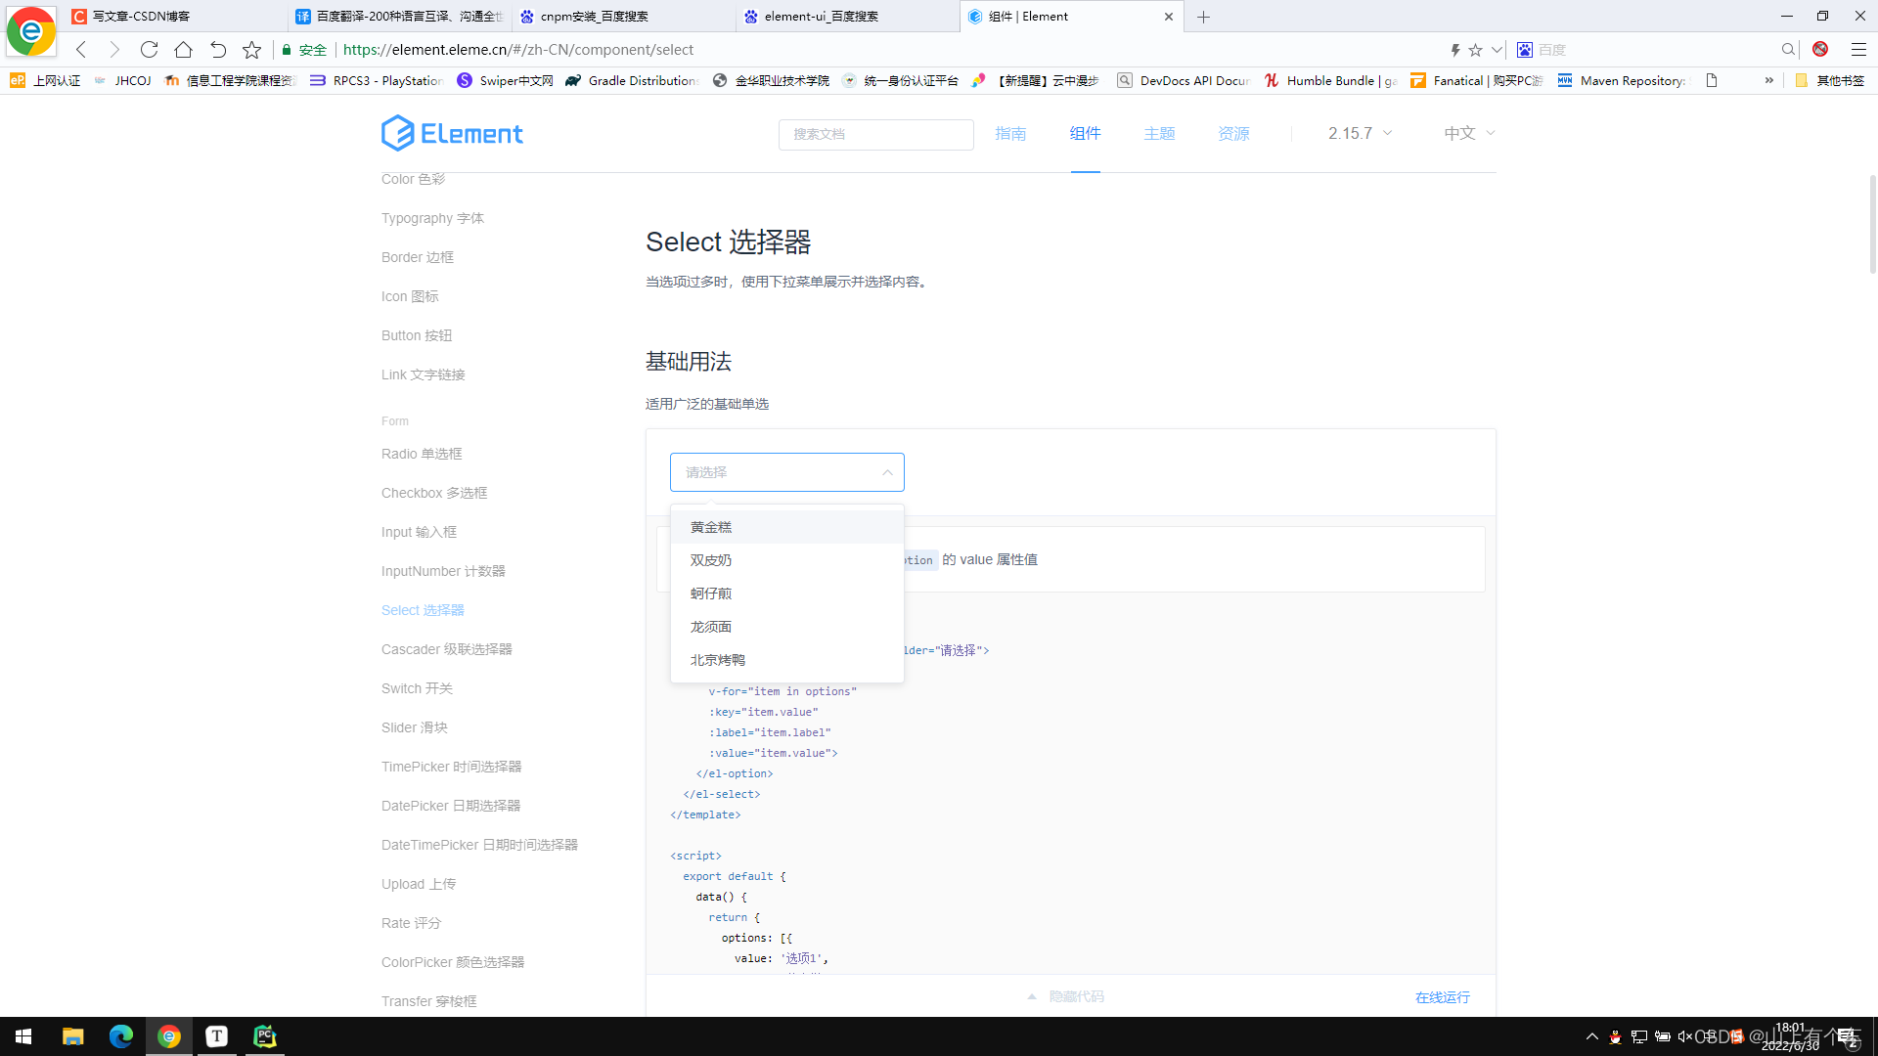
Task: Click the search magnifier icon in Baidu box
Action: coord(1788,50)
